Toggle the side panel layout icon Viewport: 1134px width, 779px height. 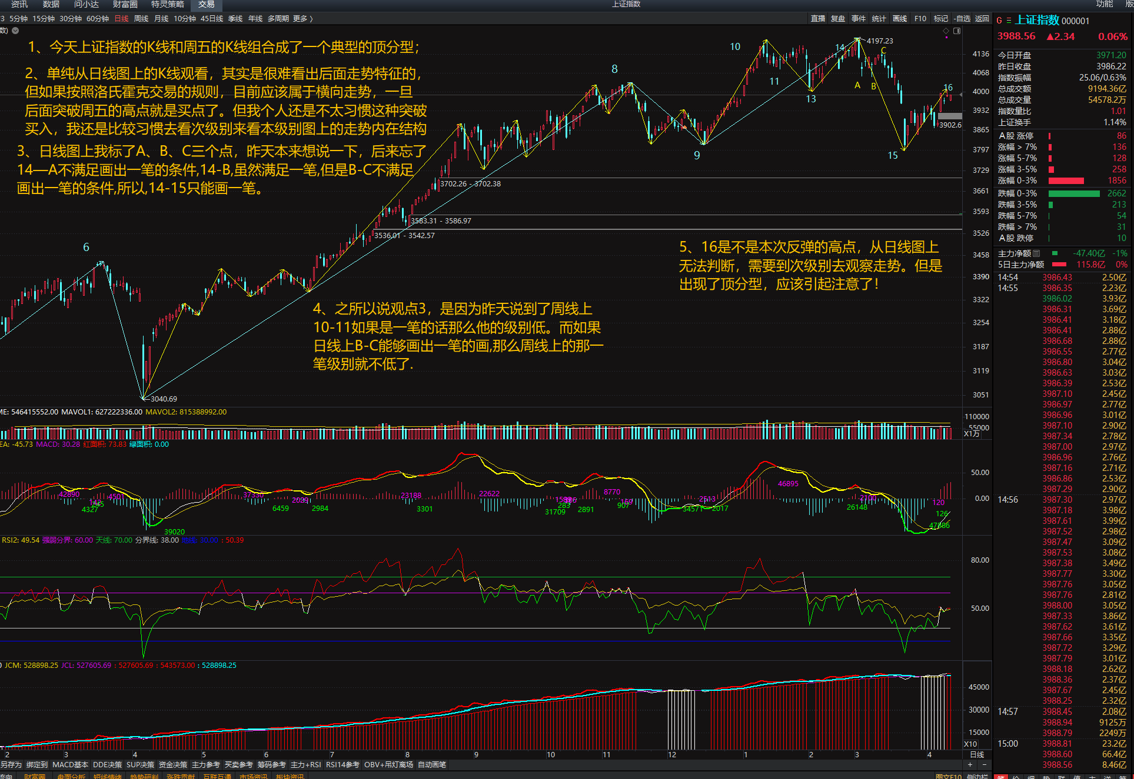(x=957, y=31)
